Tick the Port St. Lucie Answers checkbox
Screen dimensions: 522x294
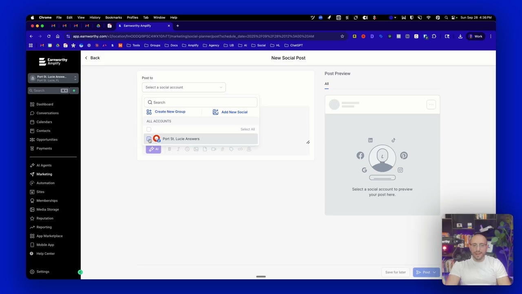tap(149, 139)
